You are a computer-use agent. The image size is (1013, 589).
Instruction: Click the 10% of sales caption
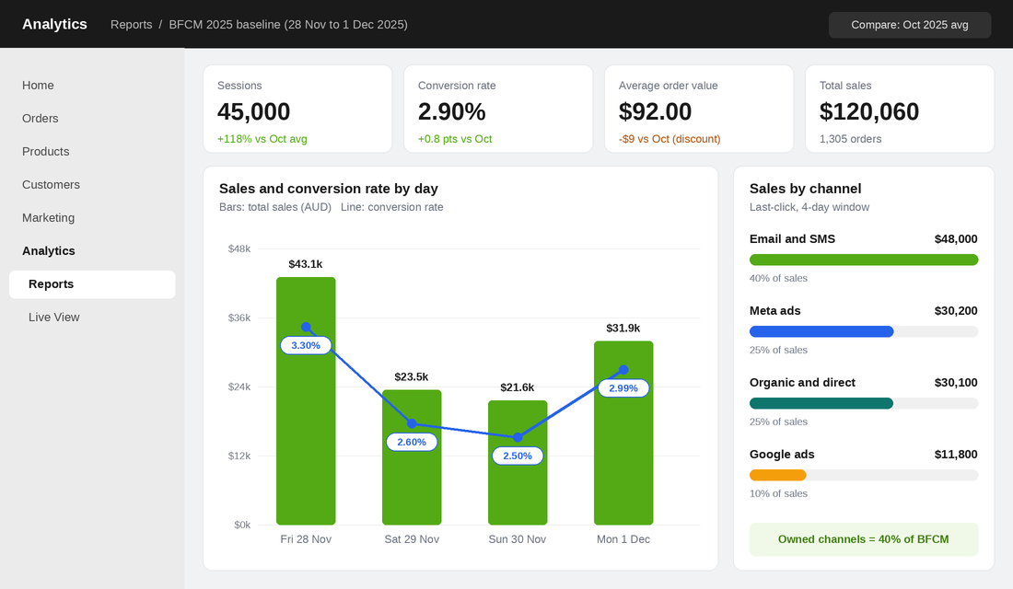click(778, 493)
